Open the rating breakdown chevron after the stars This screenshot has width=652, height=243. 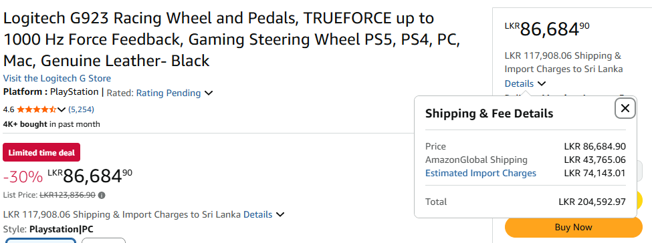[x=62, y=109]
